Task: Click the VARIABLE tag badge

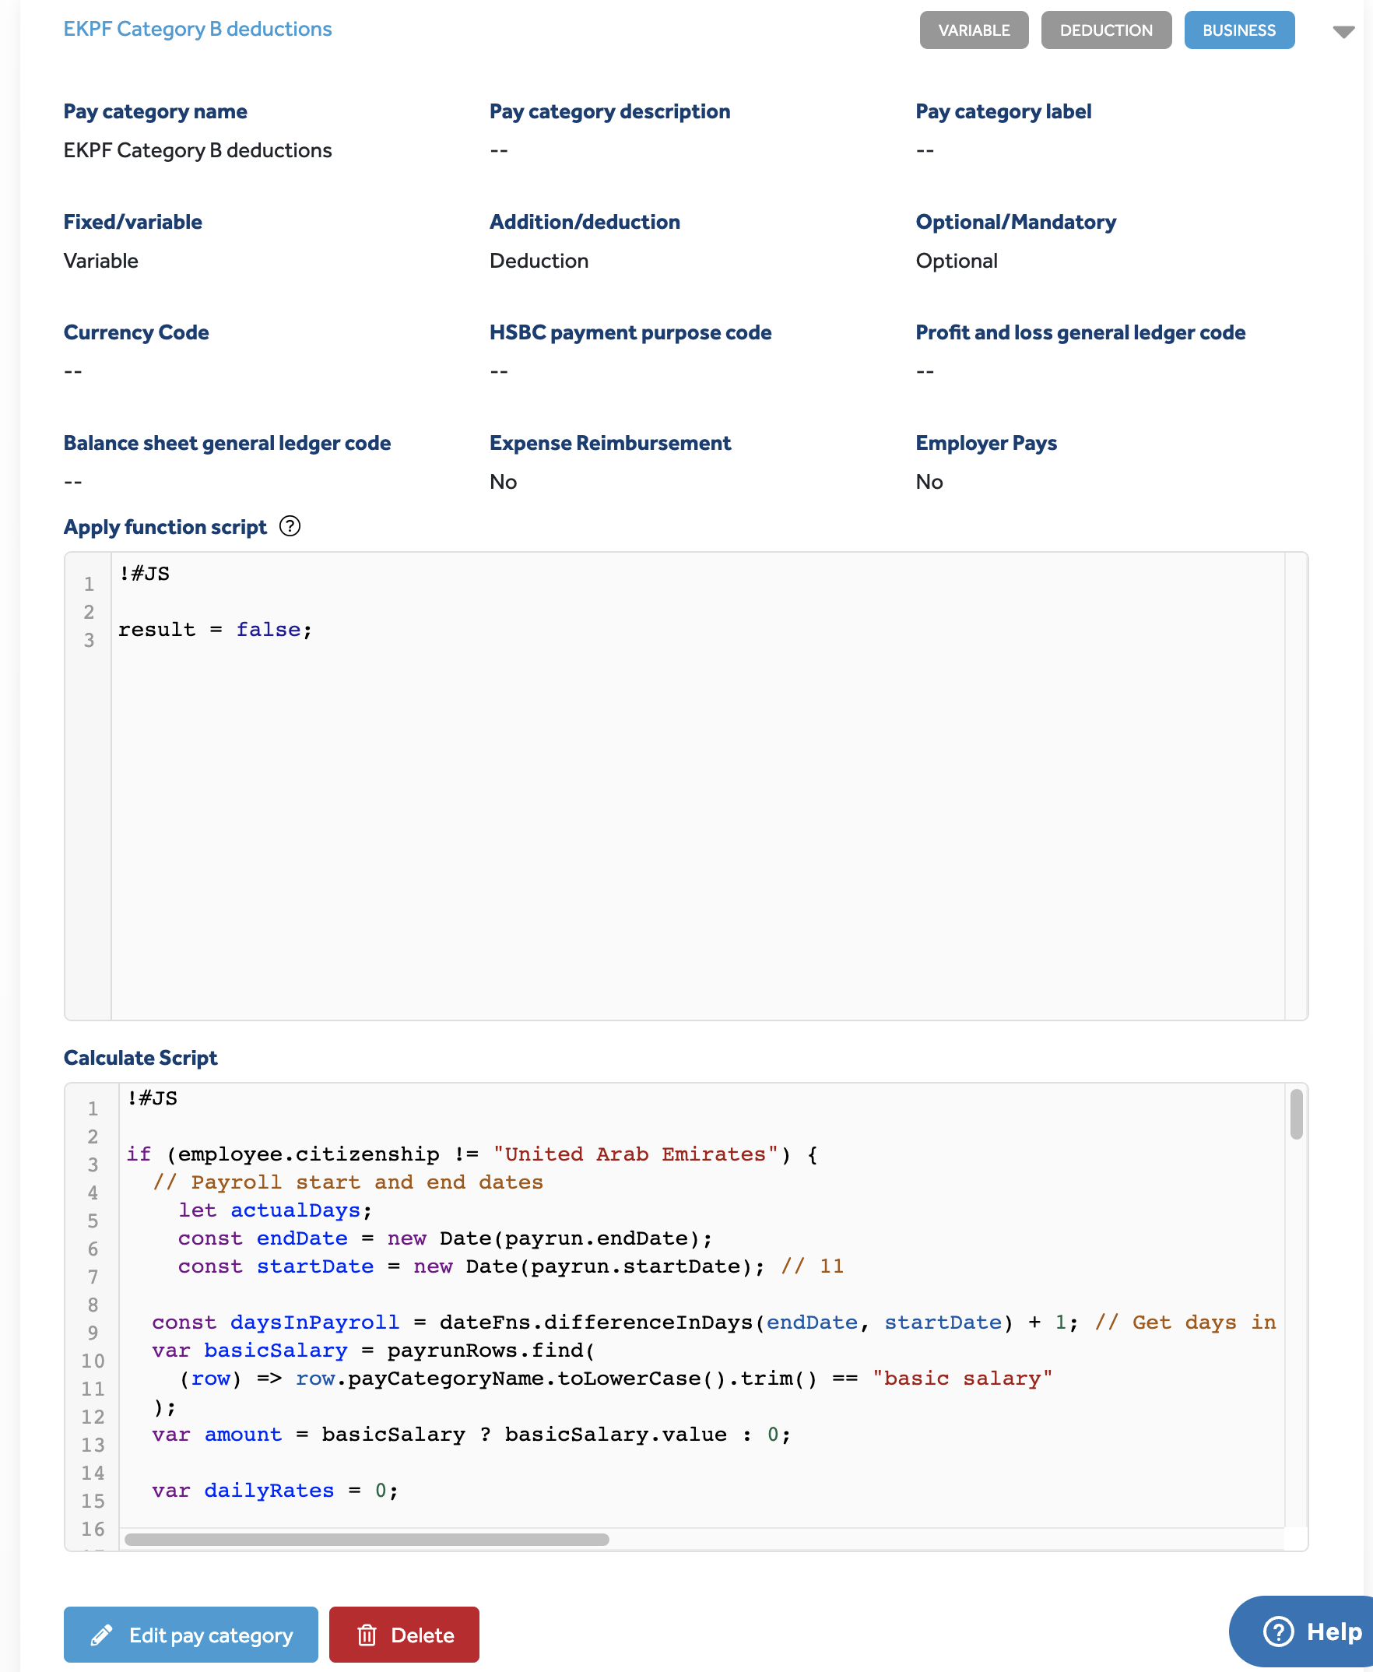Action: 973,30
